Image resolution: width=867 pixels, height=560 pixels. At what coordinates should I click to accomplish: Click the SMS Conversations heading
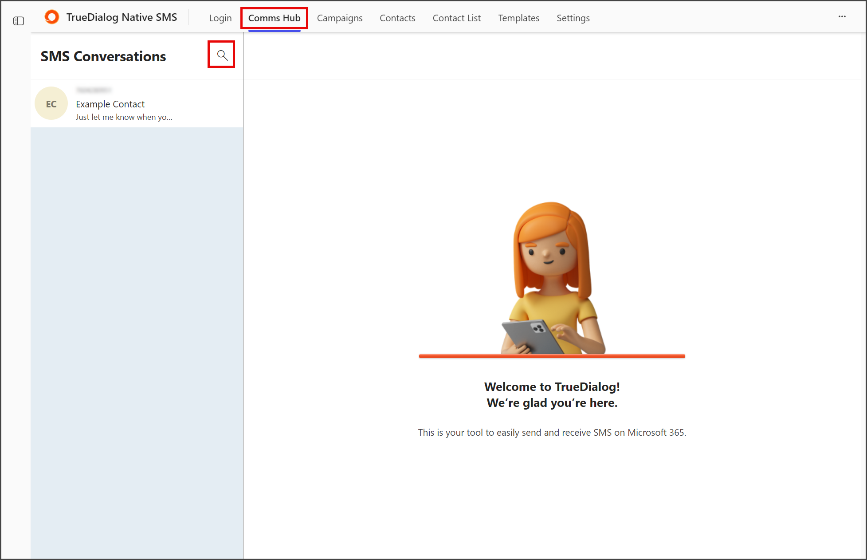click(103, 56)
